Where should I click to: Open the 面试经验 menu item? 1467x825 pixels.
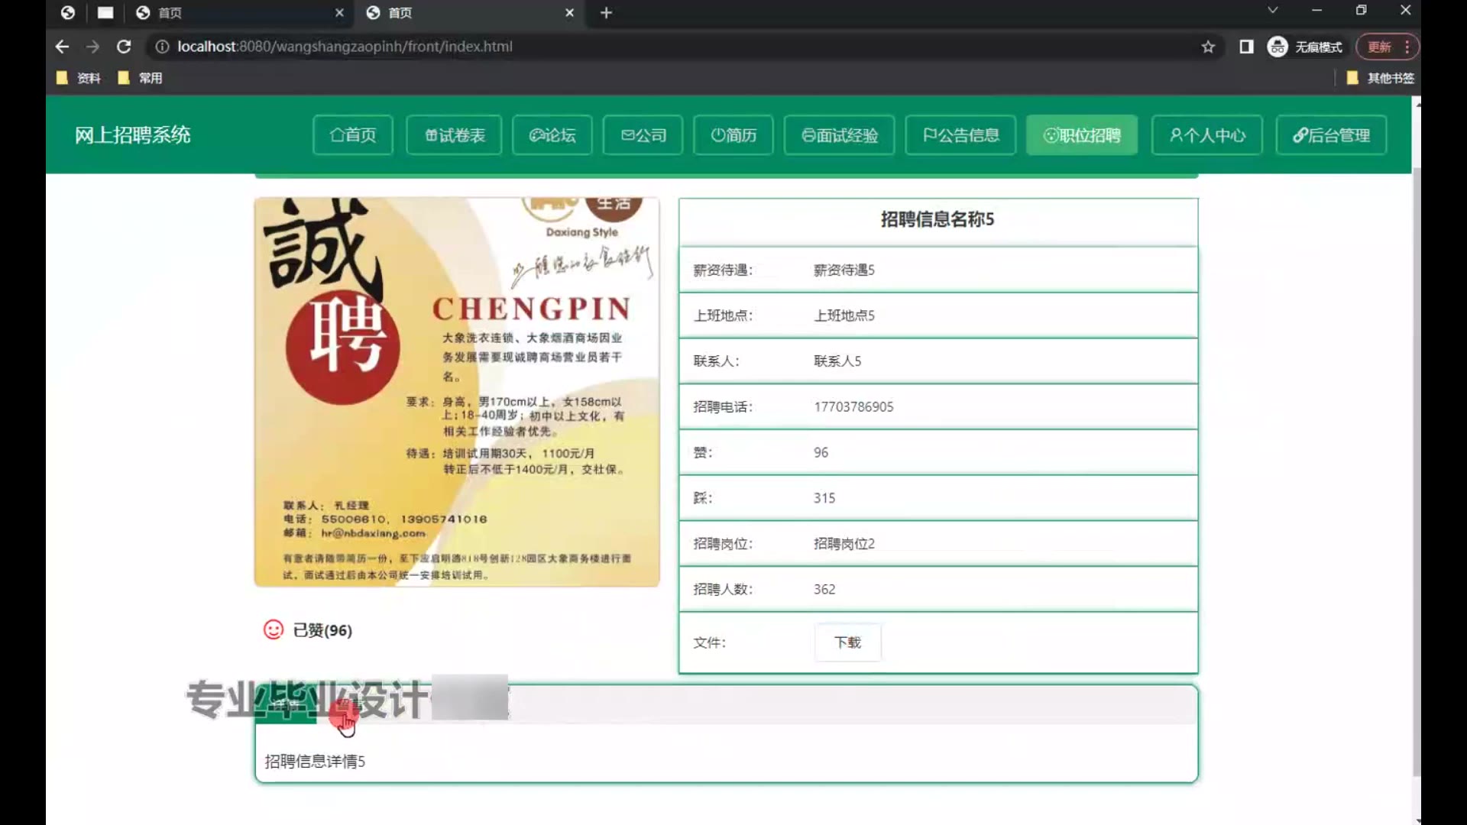point(839,135)
